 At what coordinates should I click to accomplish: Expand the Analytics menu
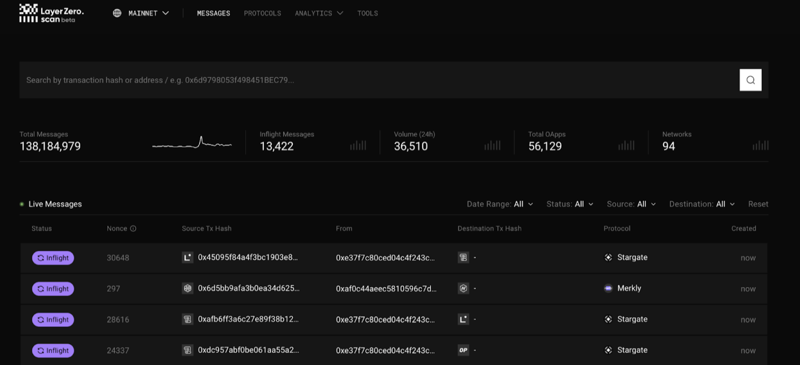pyautogui.click(x=319, y=13)
